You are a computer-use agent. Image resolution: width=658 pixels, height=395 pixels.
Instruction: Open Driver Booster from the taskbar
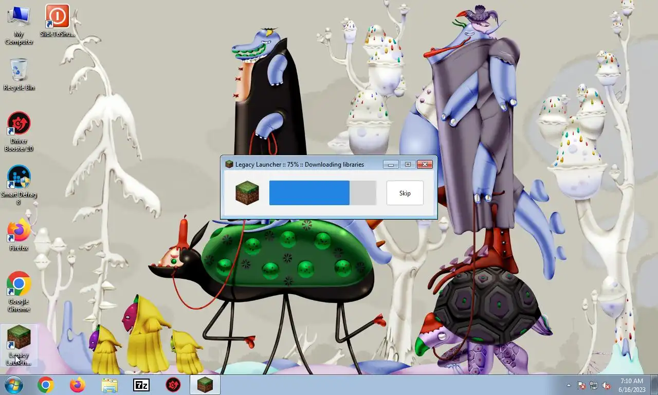[173, 385]
